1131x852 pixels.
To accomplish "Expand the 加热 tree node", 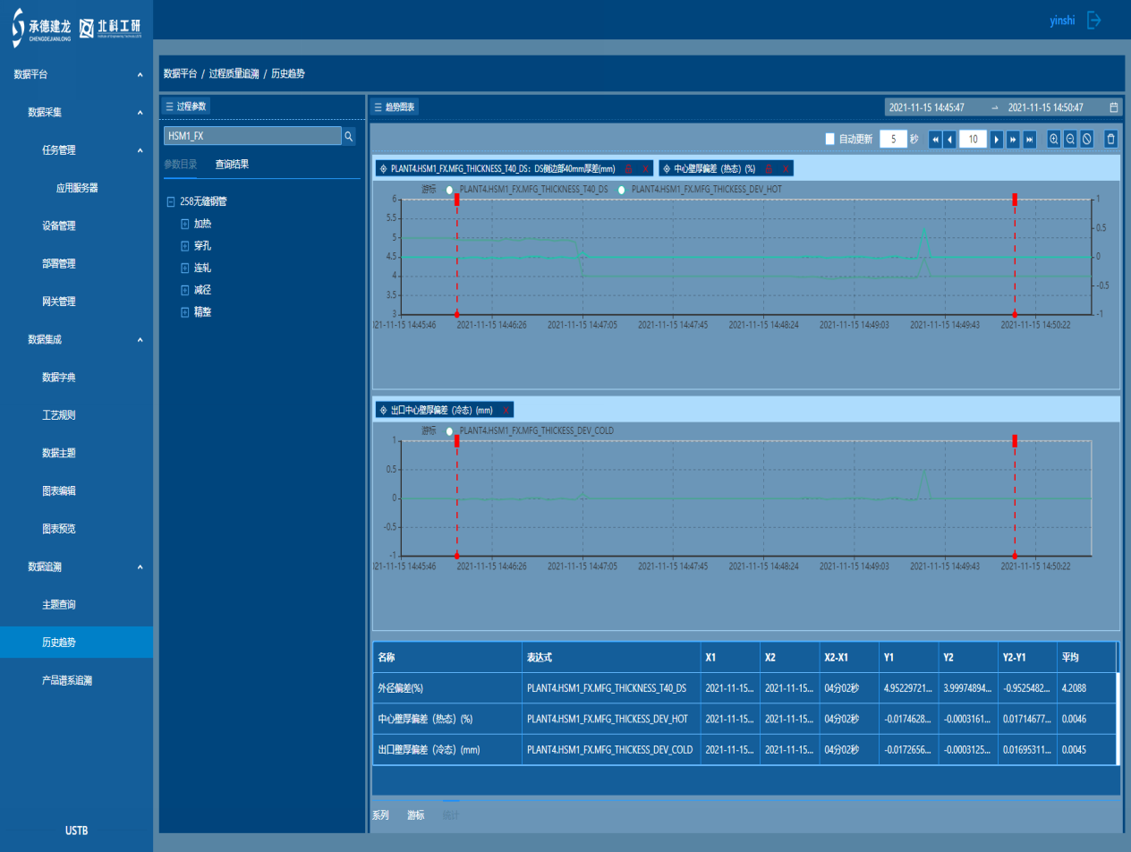I will (185, 224).
